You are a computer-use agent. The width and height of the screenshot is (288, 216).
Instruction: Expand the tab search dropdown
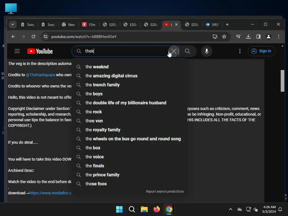[13, 24]
